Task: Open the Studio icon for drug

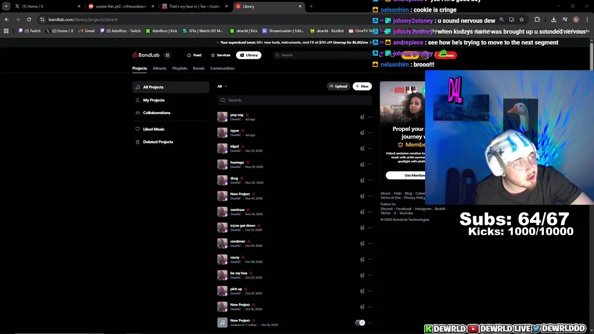Action: click(362, 180)
